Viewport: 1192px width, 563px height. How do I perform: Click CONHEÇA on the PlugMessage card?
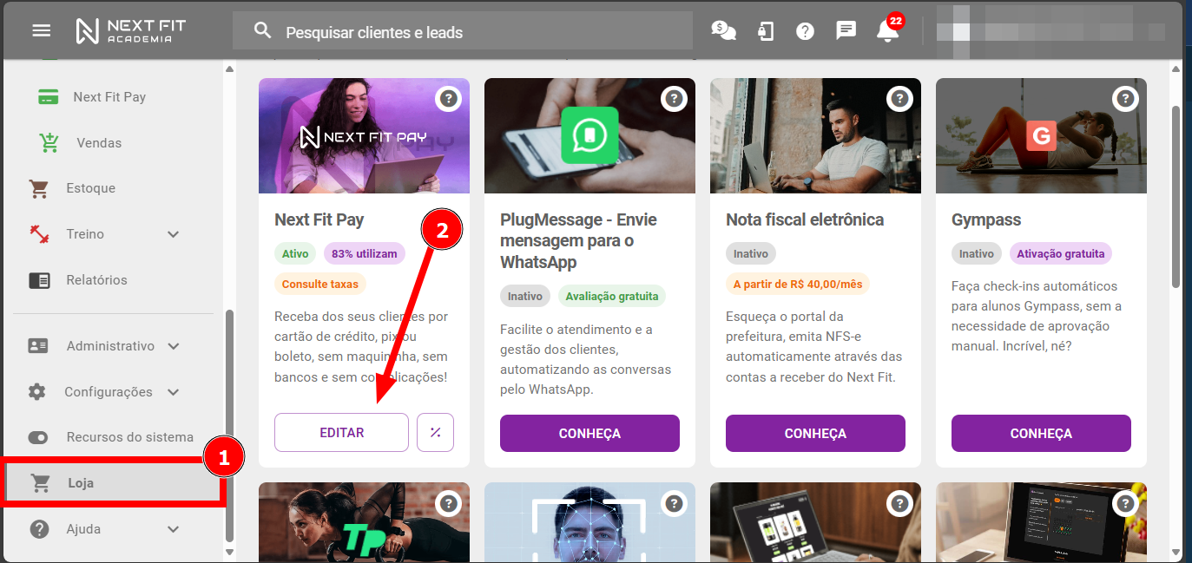tap(589, 433)
